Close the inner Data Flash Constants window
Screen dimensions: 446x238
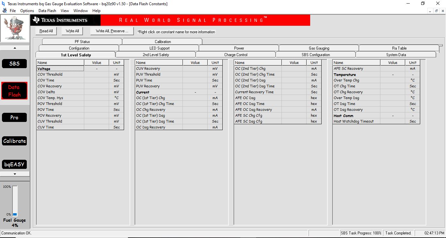pyautogui.click(x=442, y=11)
